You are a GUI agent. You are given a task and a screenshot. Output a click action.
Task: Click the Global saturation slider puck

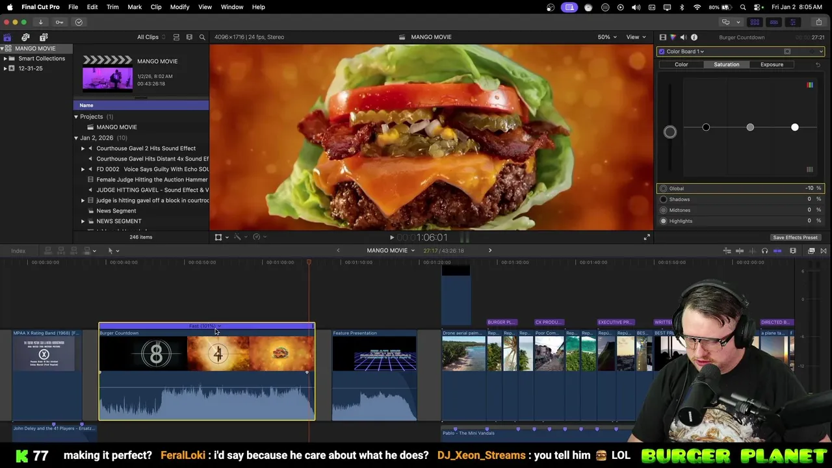pyautogui.click(x=670, y=132)
